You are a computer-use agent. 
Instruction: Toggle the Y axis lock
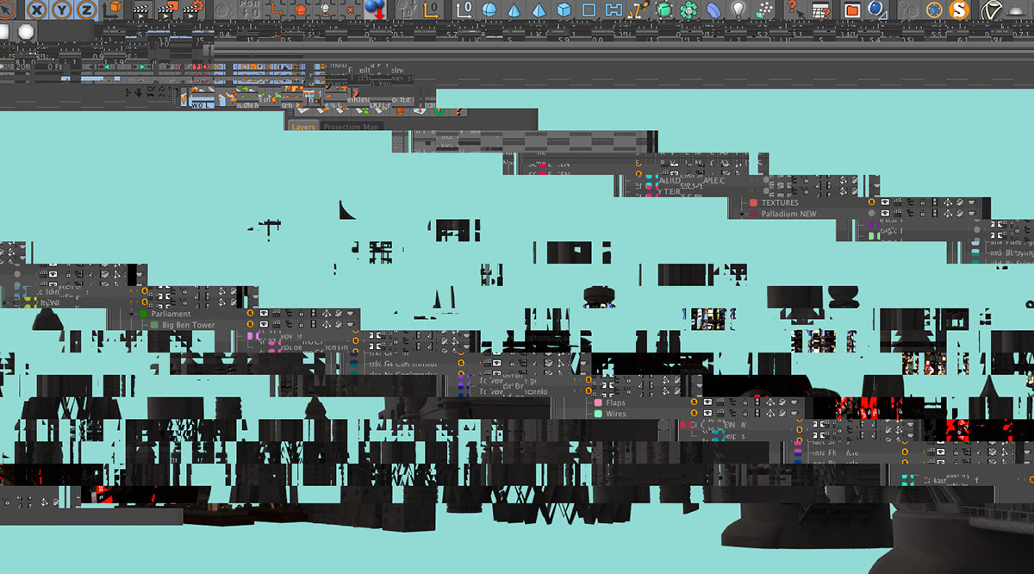coord(62,9)
